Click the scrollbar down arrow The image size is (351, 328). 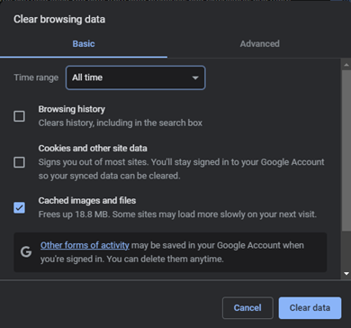point(346,273)
